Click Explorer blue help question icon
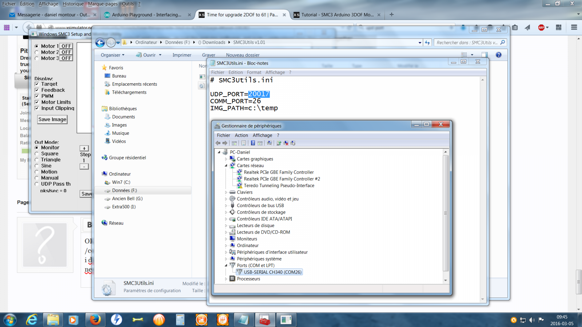 [498, 55]
